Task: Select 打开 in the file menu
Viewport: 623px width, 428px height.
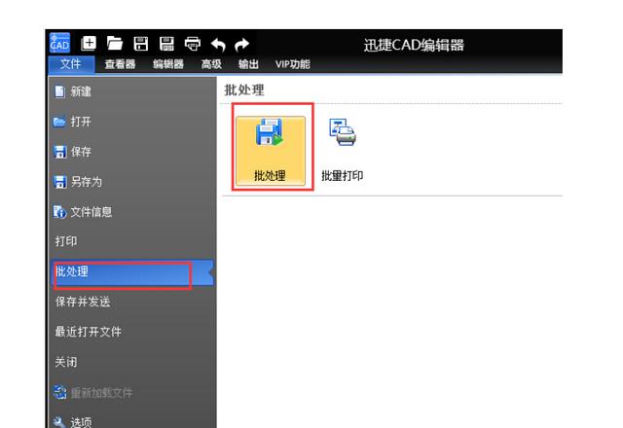Action: (132, 122)
